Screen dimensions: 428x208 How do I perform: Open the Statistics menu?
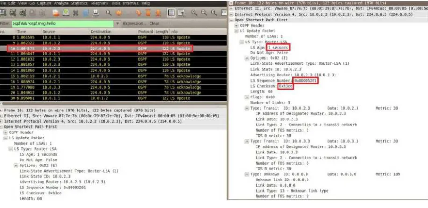79,3
